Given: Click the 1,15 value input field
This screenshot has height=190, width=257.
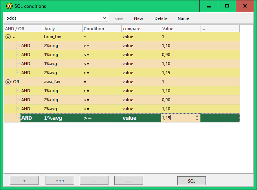Looking at the screenshot, I should click(177, 118).
